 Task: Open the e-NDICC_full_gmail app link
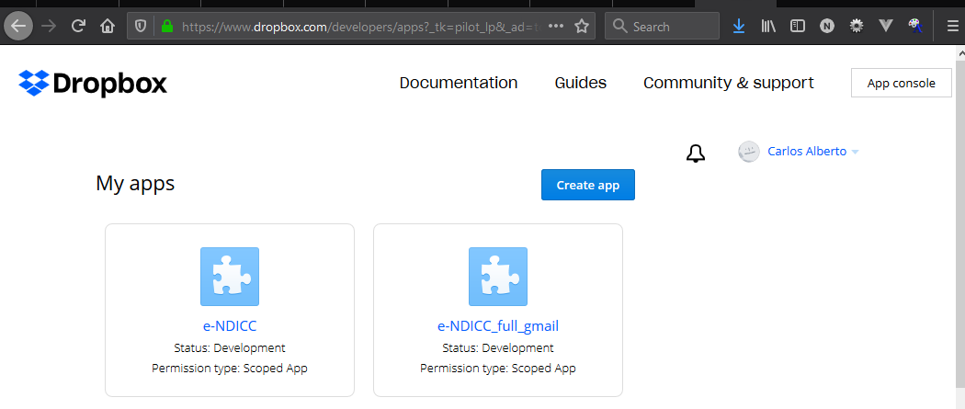(x=497, y=325)
